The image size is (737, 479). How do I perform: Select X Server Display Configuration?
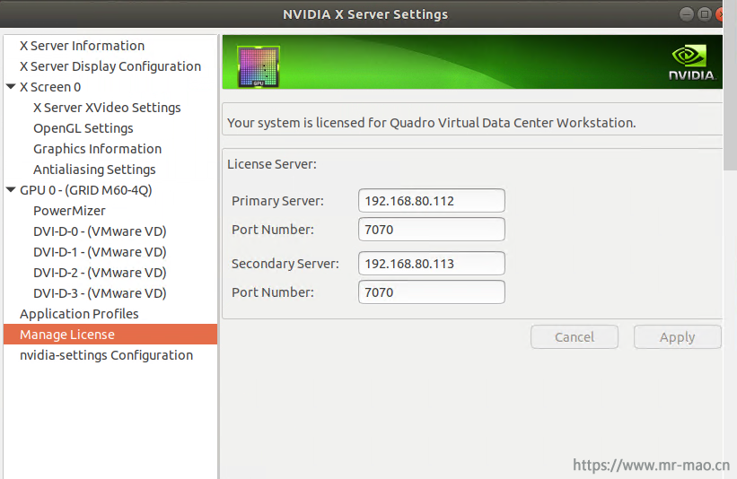(110, 66)
